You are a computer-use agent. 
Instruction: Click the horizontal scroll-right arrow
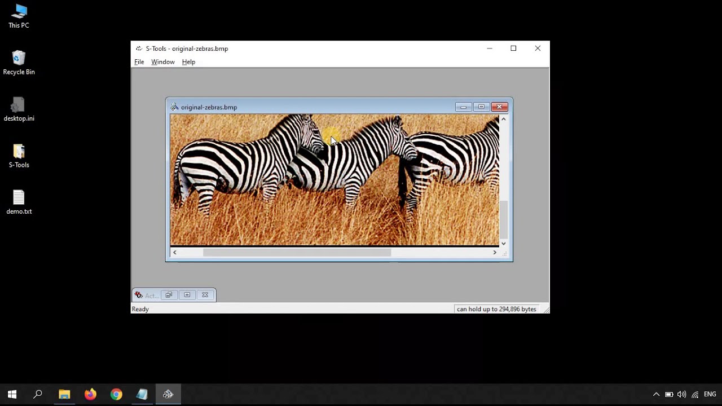click(x=495, y=253)
